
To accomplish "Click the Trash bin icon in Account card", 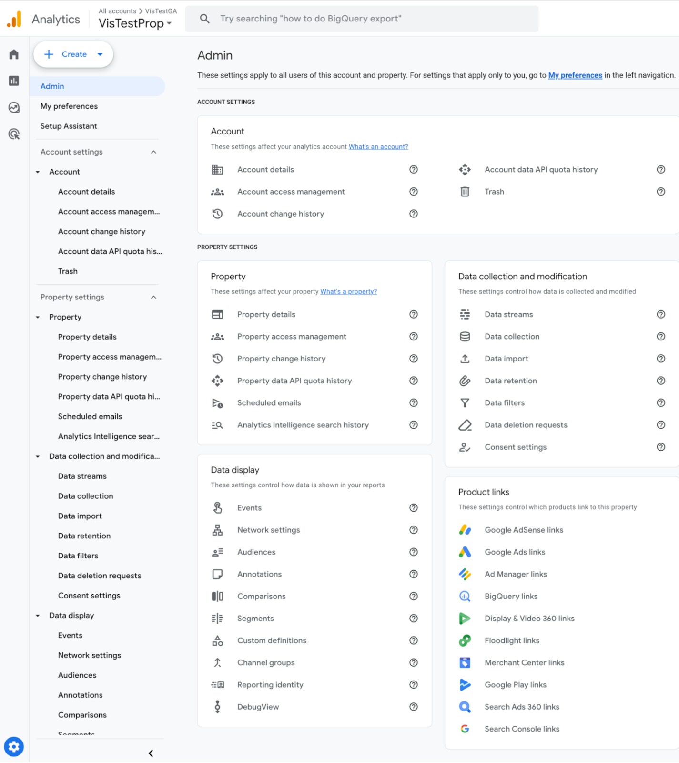I will coord(465,192).
